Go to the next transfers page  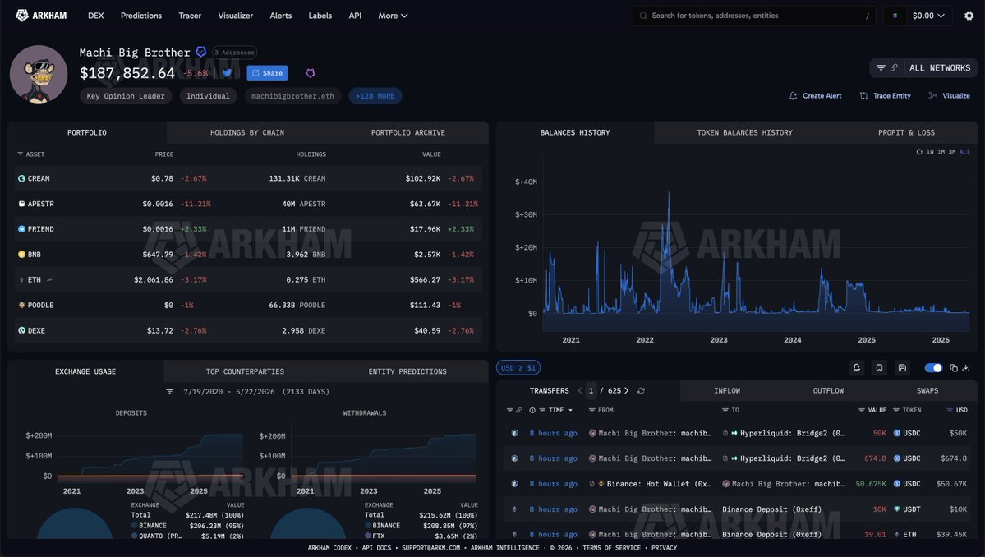(626, 390)
